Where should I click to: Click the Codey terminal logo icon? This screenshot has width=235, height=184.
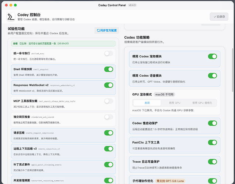[11, 17]
